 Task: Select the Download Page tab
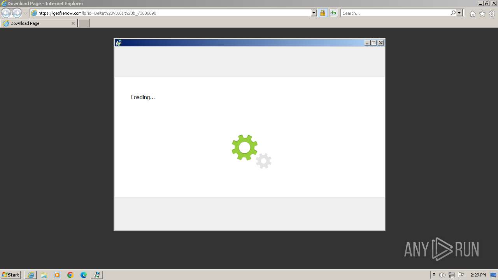[39, 23]
